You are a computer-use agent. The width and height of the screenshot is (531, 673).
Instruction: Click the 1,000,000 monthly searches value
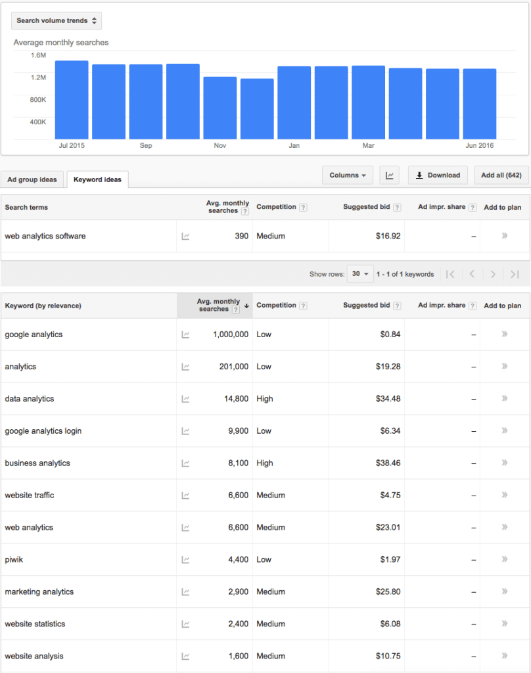pos(231,335)
